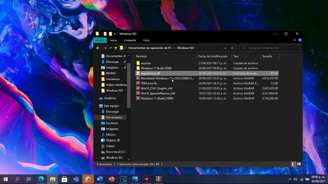Go up one folder level
The image size is (328, 184).
pos(116,48)
